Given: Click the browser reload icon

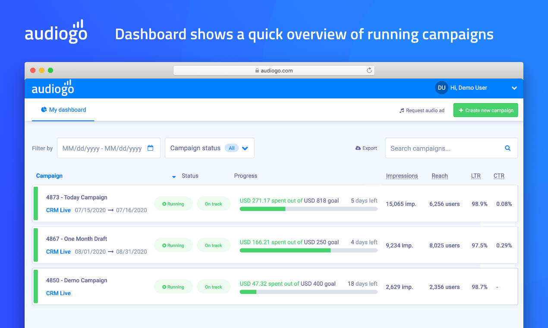Looking at the screenshot, I should tap(369, 70).
